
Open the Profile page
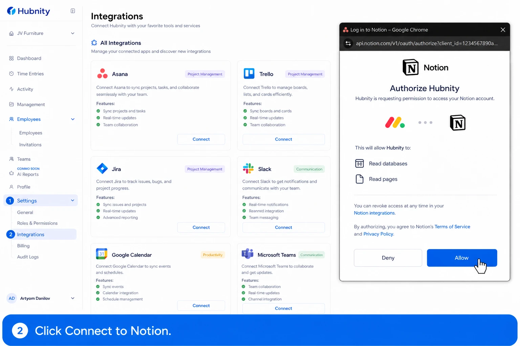[x=24, y=187]
